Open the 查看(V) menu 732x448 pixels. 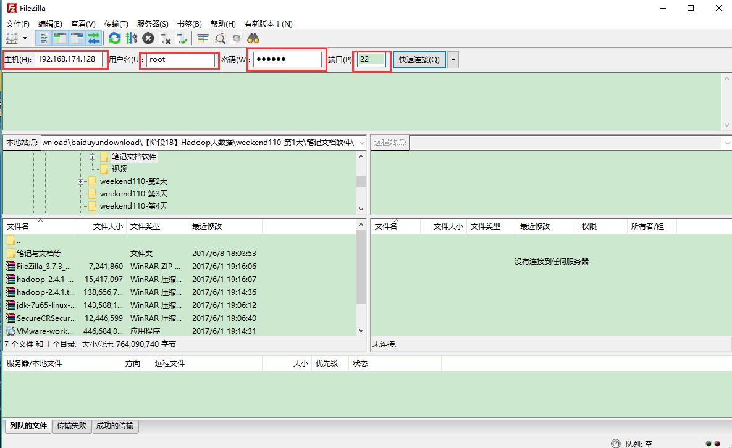point(83,24)
